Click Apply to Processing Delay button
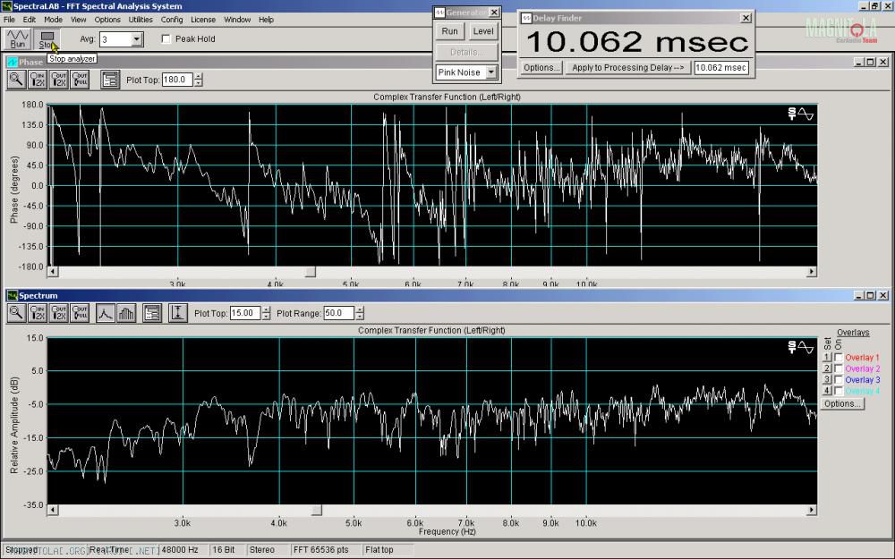Screen dimensions: 895x559 [x=628, y=67]
